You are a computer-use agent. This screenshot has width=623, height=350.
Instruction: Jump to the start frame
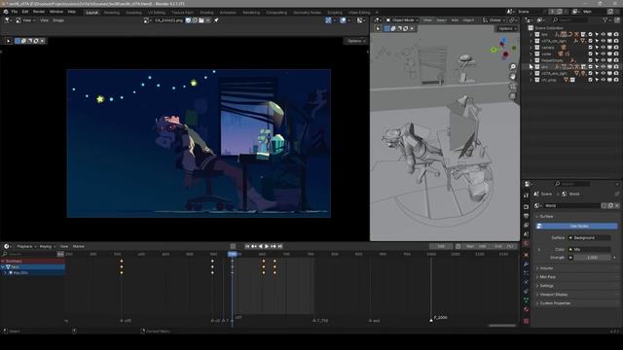(247, 246)
